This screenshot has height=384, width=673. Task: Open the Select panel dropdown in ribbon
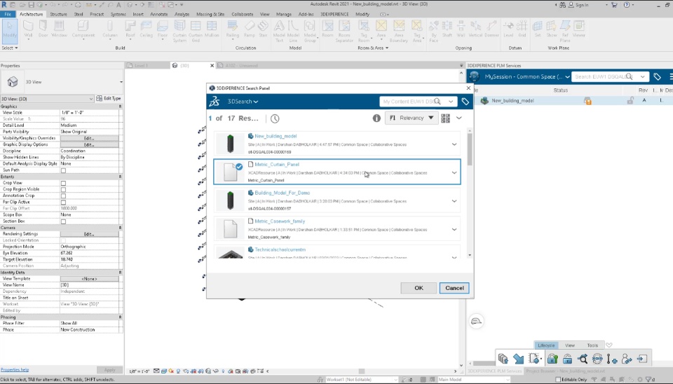coord(10,48)
